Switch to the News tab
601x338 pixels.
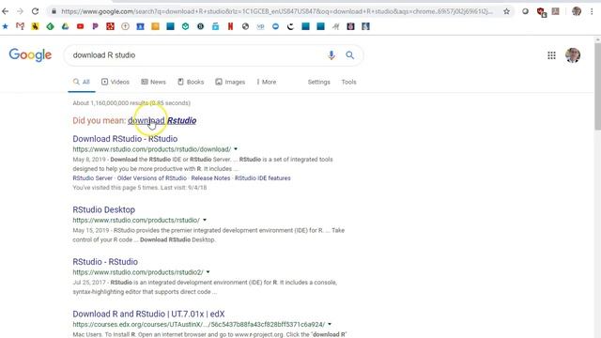click(153, 82)
